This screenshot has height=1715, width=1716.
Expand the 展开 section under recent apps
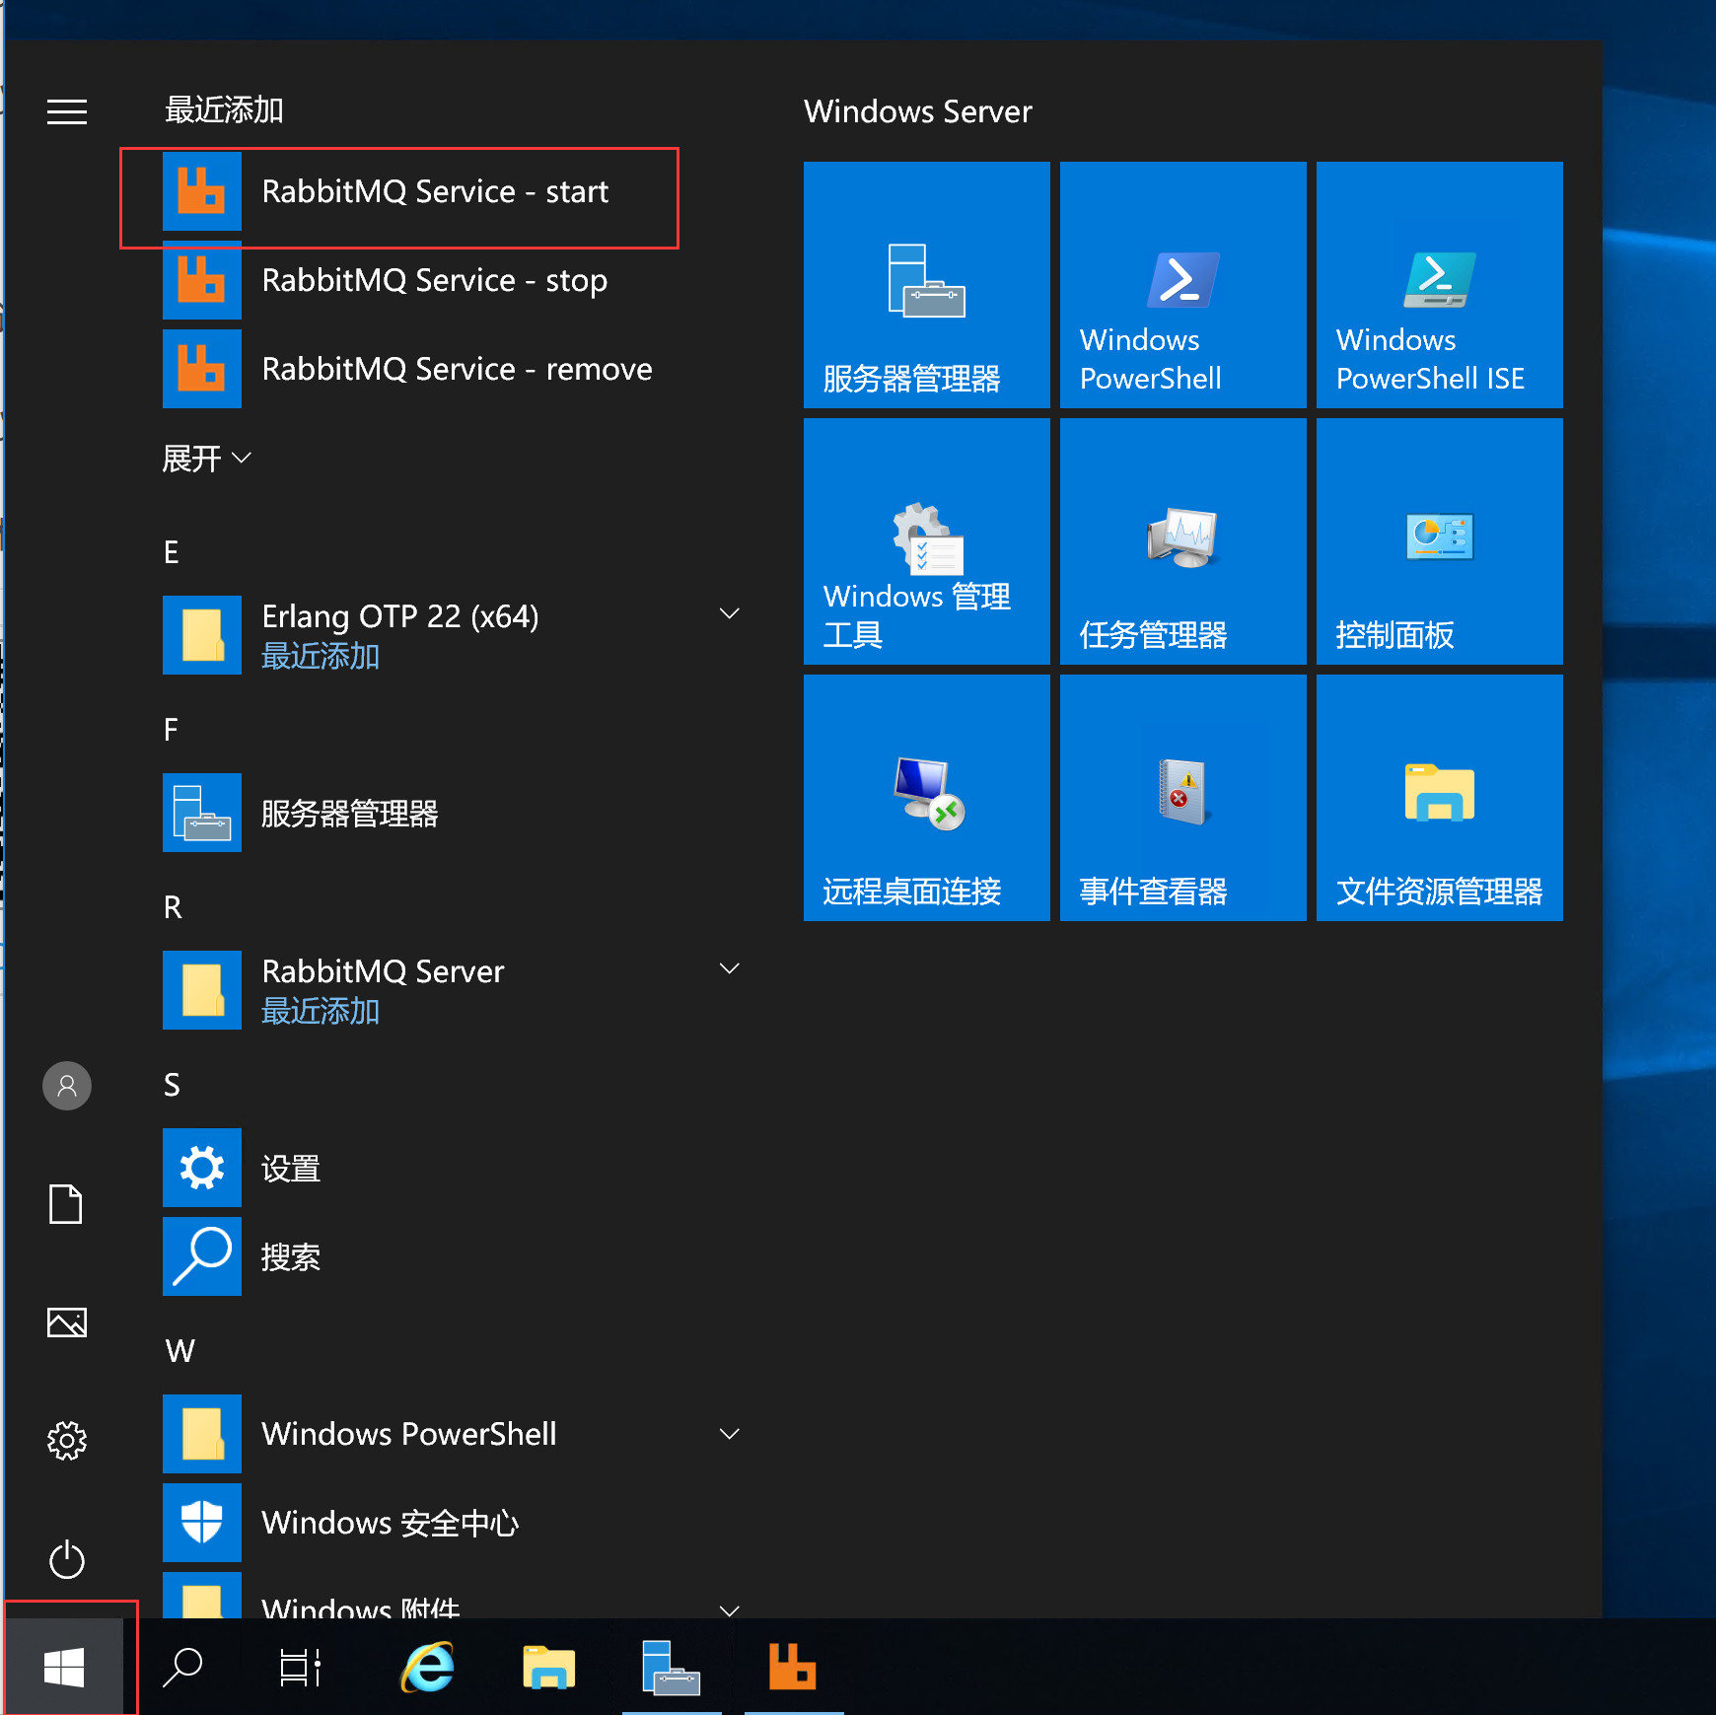pos(206,458)
